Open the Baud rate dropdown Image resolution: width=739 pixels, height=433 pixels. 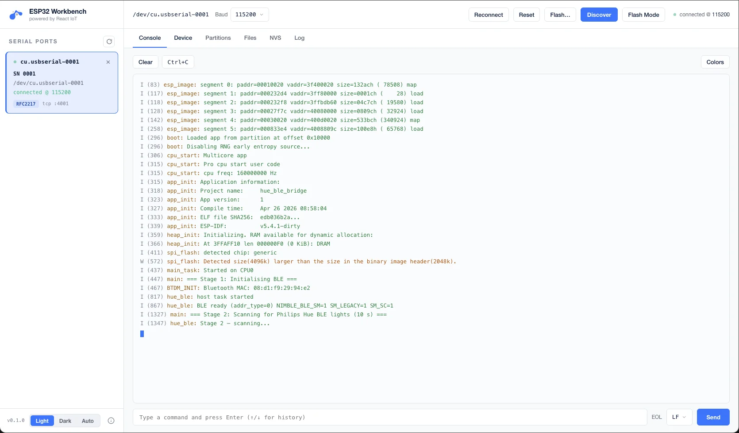[250, 15]
